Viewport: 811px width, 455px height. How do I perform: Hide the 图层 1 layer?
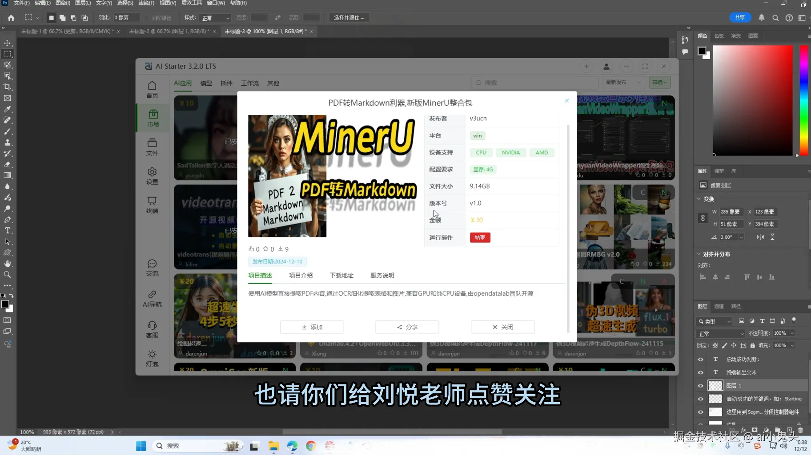tap(701, 386)
